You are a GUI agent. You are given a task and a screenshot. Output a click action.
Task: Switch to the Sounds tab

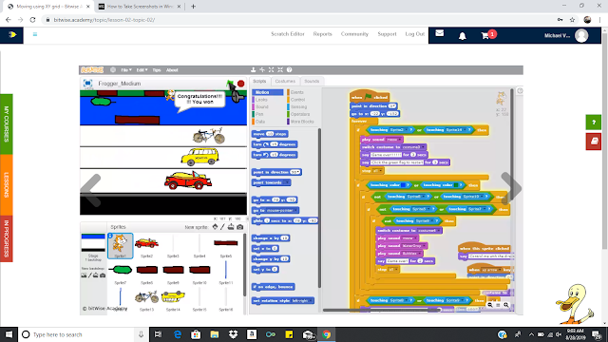click(x=312, y=81)
